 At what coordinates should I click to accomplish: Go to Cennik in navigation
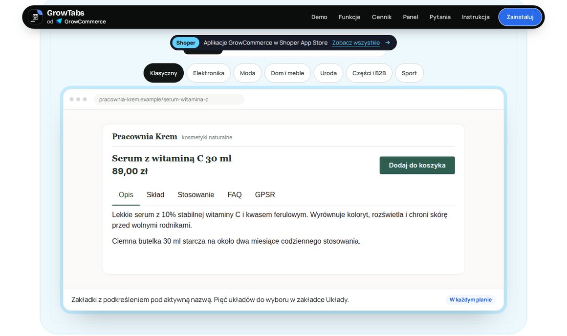point(381,17)
